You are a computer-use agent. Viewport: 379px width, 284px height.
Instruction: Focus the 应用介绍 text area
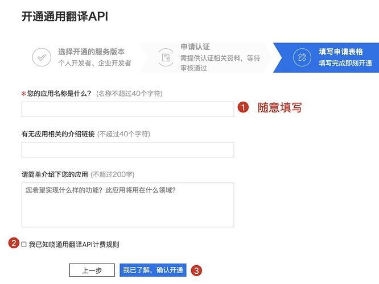pyautogui.click(x=127, y=205)
